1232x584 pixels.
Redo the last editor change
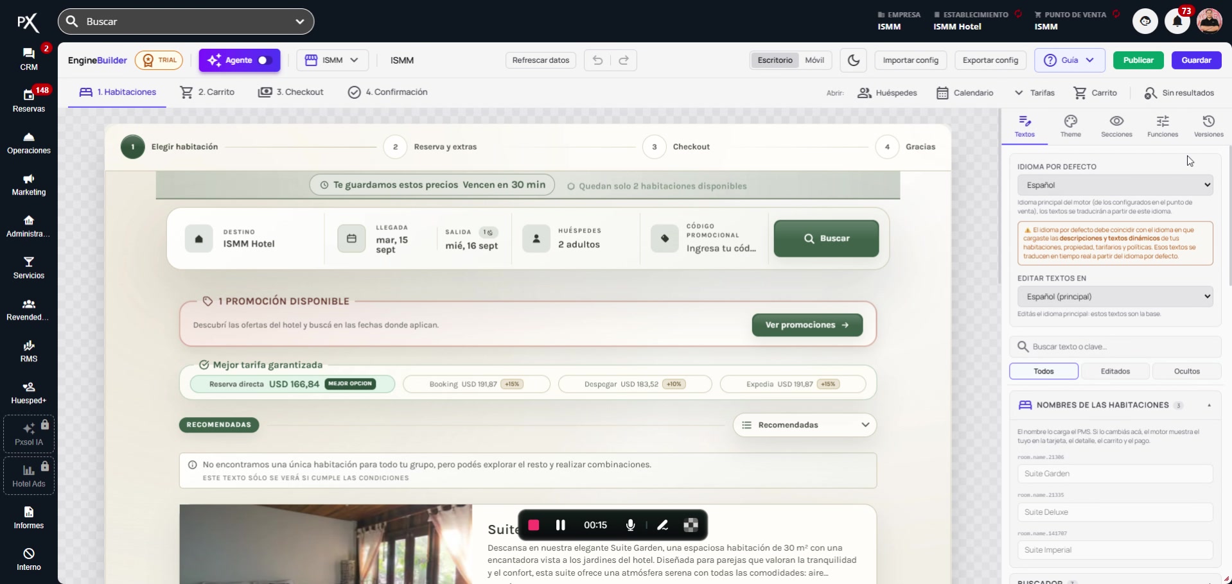(x=623, y=60)
